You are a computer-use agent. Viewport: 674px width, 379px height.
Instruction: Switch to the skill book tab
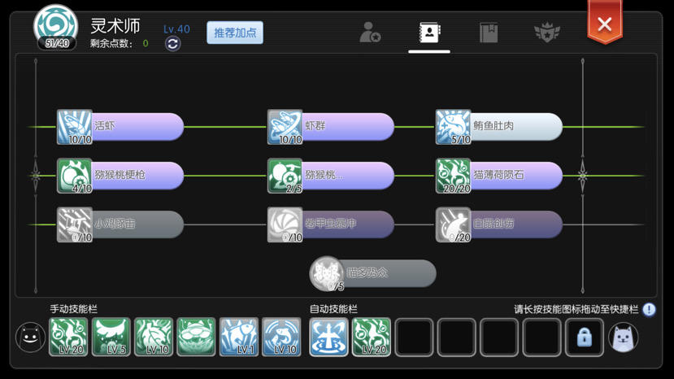(x=429, y=33)
